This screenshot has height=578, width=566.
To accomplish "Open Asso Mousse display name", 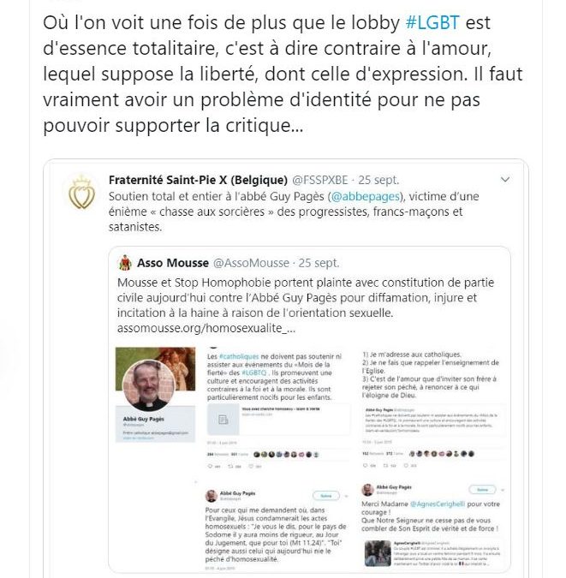I will (x=173, y=263).
